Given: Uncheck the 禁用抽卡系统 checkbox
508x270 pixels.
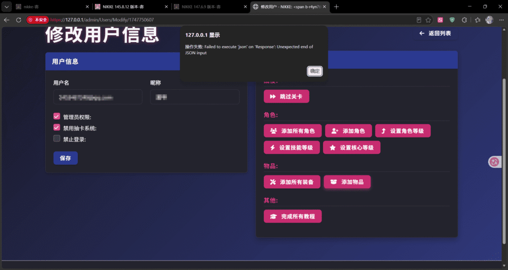Looking at the screenshot, I should click(57, 128).
